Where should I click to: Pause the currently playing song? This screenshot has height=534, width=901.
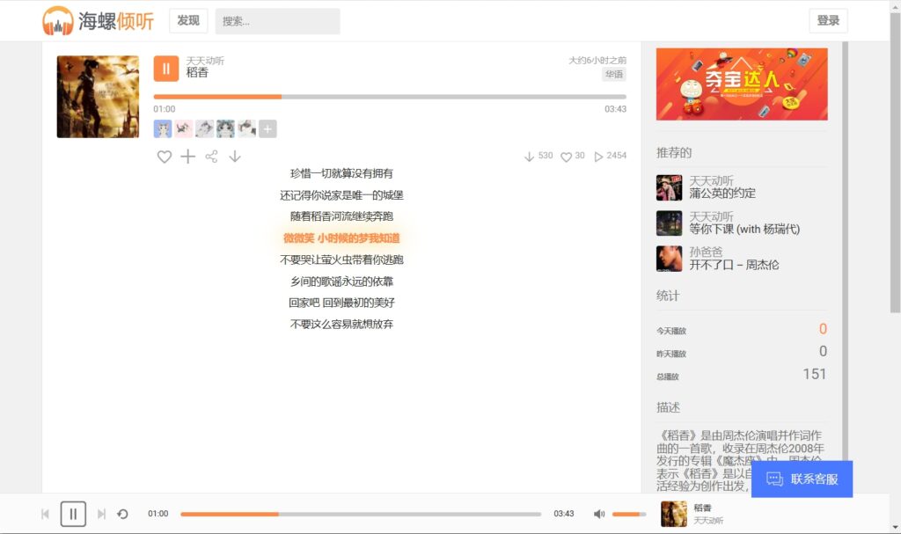coord(73,514)
